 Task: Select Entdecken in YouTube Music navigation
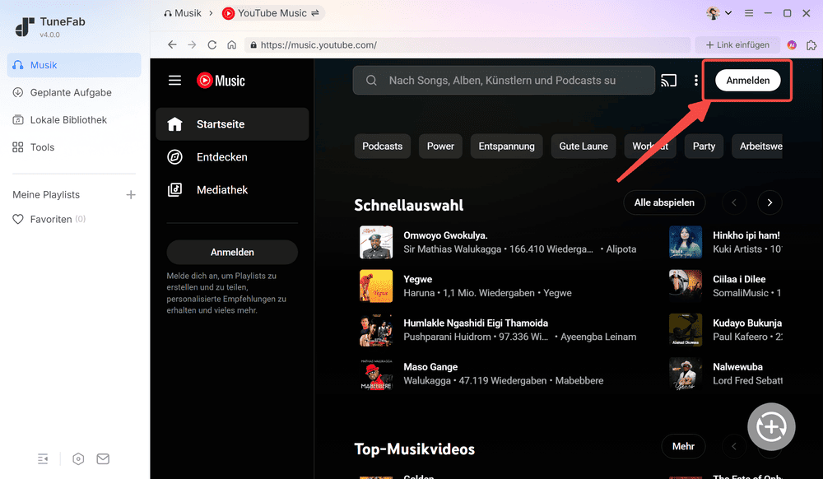(x=221, y=157)
